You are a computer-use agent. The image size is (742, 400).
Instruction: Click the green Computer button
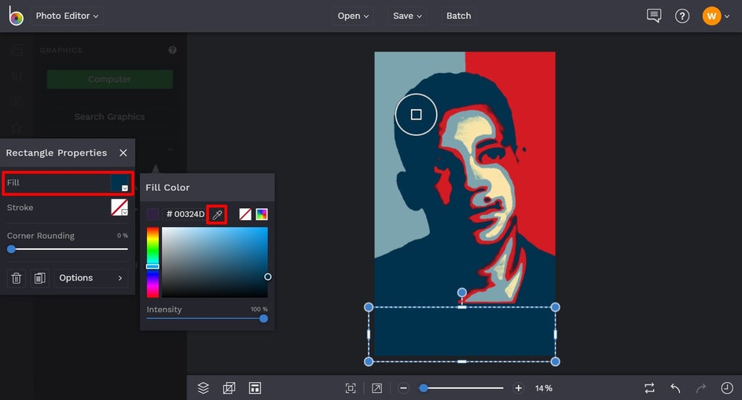pos(109,79)
